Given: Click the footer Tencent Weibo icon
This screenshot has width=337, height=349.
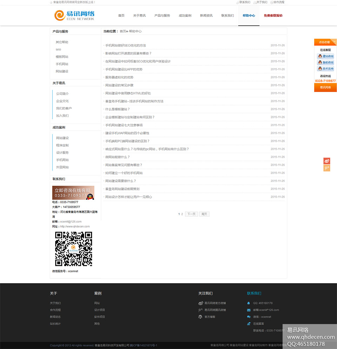Looking at the screenshot, I should [x=200, y=310].
